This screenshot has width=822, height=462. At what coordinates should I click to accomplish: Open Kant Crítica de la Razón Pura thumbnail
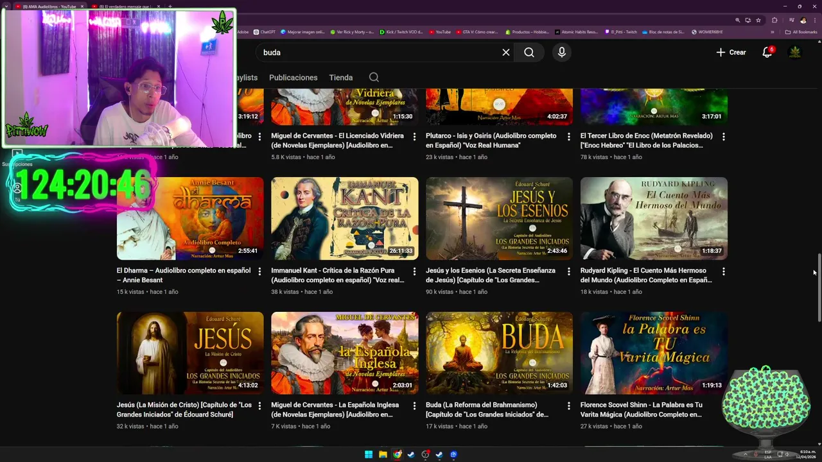tap(345, 218)
